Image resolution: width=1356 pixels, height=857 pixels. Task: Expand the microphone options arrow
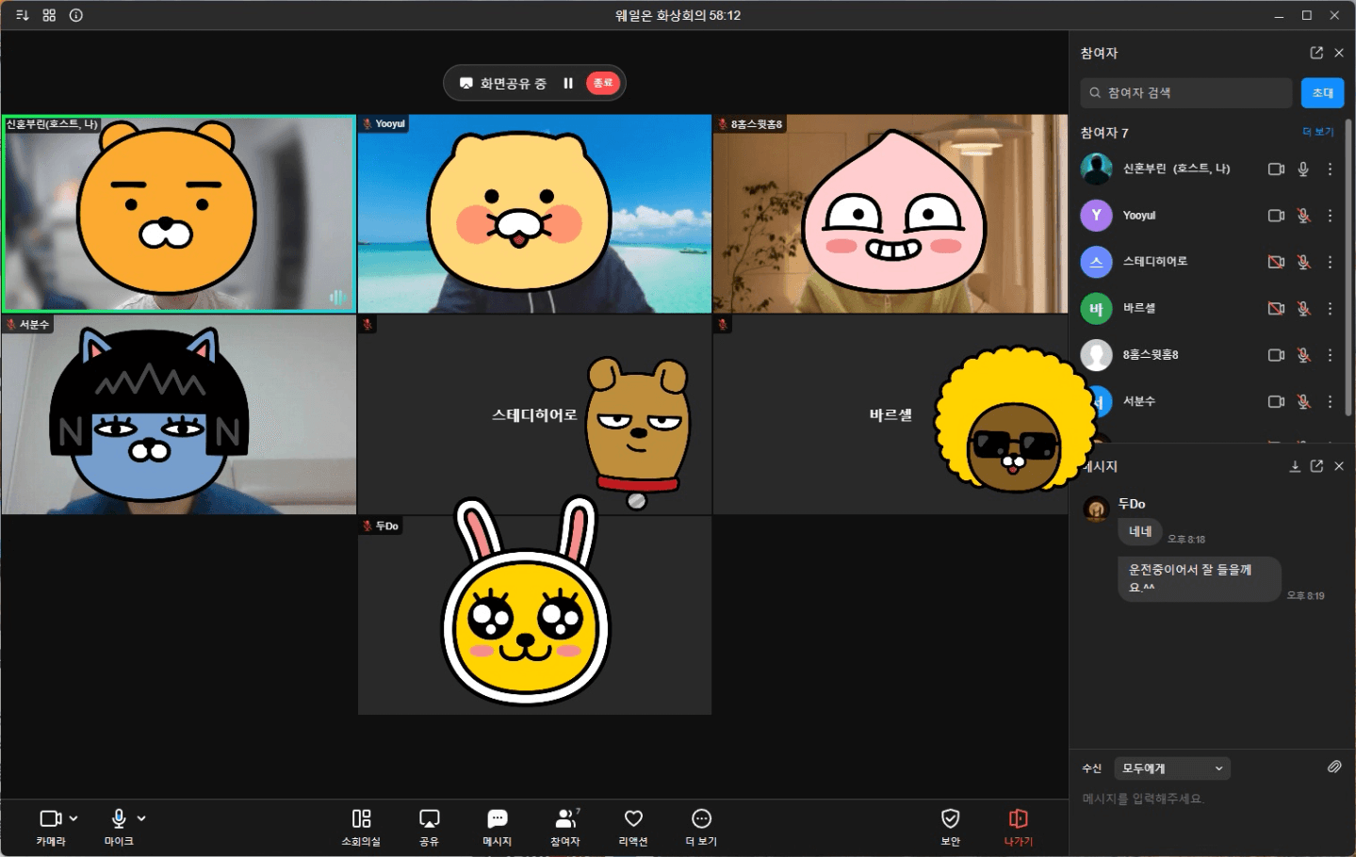point(141,818)
